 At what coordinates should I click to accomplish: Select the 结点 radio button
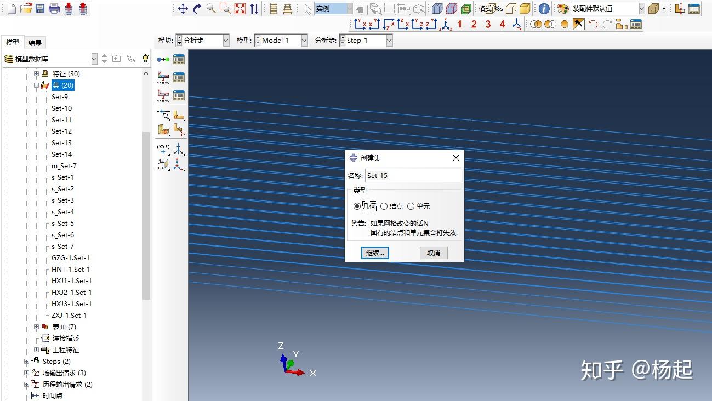pos(384,206)
